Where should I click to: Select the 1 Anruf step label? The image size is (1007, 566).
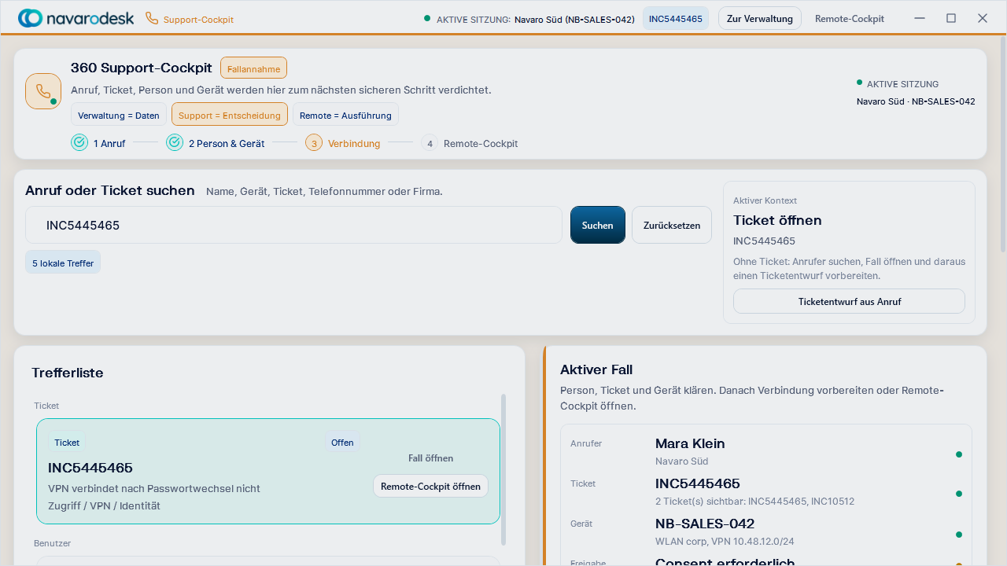(109, 144)
